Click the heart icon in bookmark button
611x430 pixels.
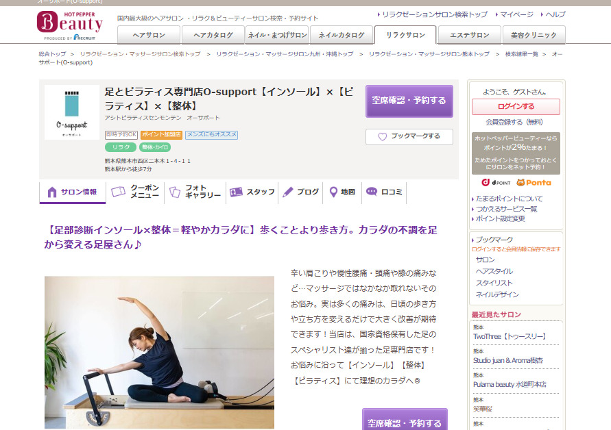pyautogui.click(x=383, y=136)
